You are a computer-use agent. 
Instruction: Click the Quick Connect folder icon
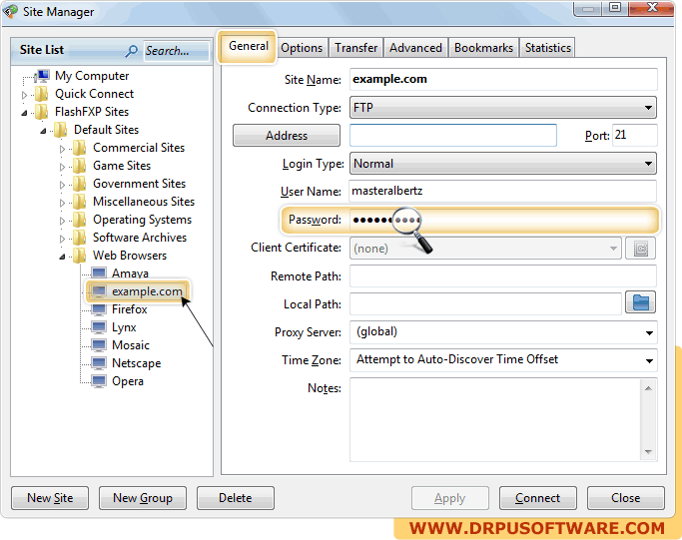(x=41, y=94)
